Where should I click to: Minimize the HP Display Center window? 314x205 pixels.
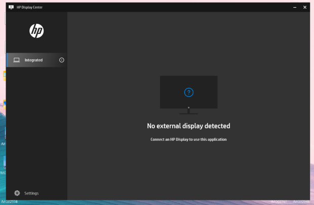(x=294, y=8)
